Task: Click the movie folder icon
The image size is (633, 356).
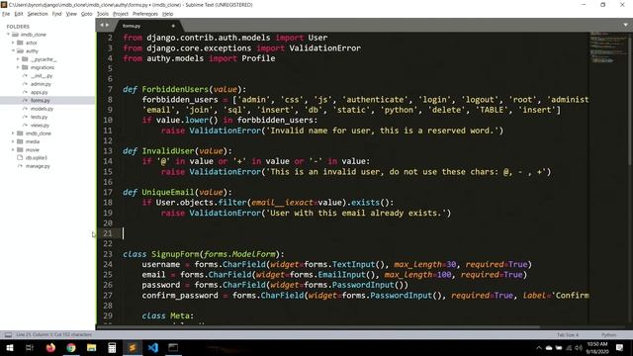Action: pyautogui.click(x=20, y=149)
